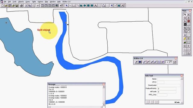Select the XEditor blue filled polygon tool

coord(140,62)
